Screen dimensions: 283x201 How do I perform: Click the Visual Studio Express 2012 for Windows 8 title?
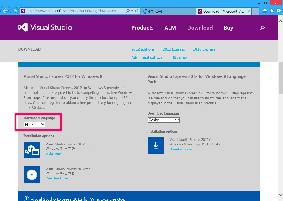pyautogui.click(x=63, y=76)
